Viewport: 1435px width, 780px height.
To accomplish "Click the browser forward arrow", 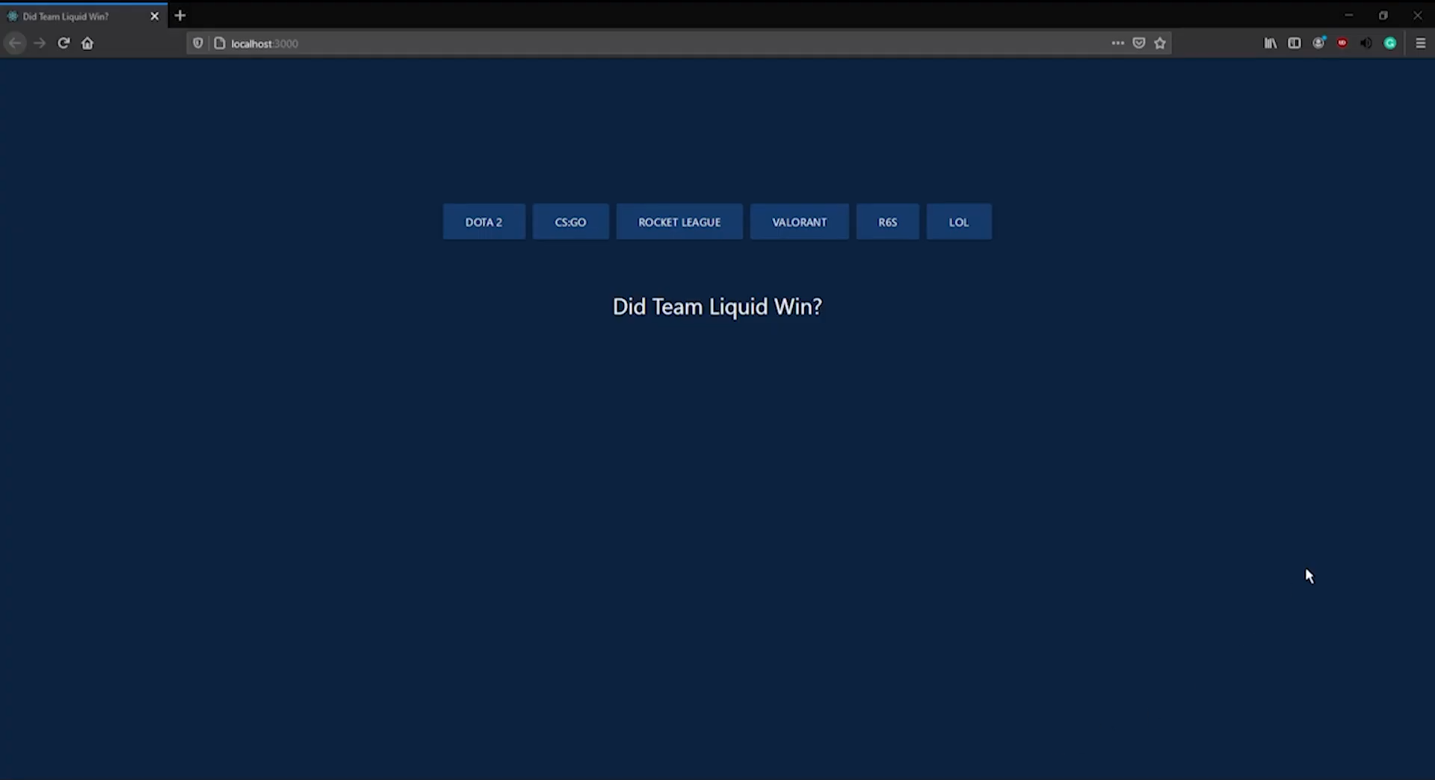I will [40, 43].
